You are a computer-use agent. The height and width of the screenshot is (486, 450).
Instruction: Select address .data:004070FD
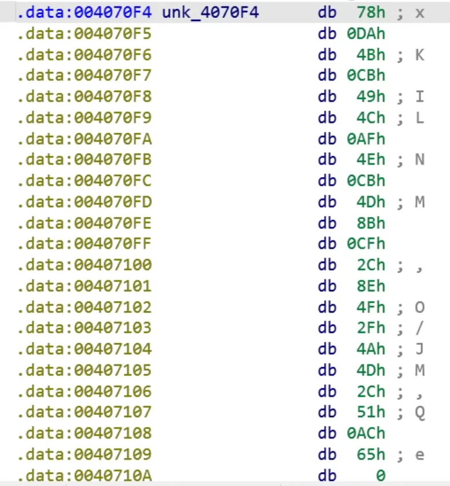(84, 202)
